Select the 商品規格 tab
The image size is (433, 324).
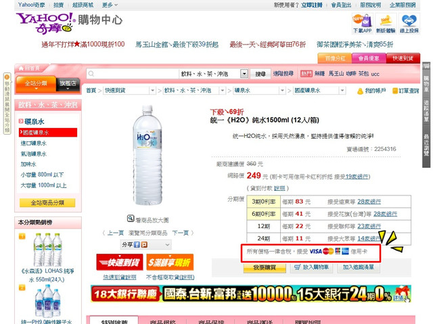point(162,322)
